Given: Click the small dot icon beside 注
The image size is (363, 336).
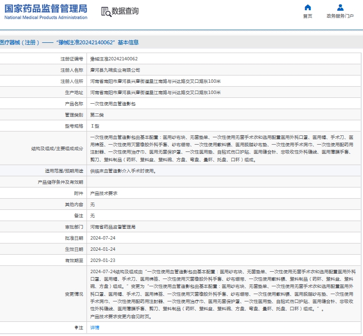Looking at the screenshot, I should pyautogui.click(x=76, y=327).
